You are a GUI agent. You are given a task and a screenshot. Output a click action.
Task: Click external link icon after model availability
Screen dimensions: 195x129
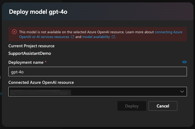113,37
